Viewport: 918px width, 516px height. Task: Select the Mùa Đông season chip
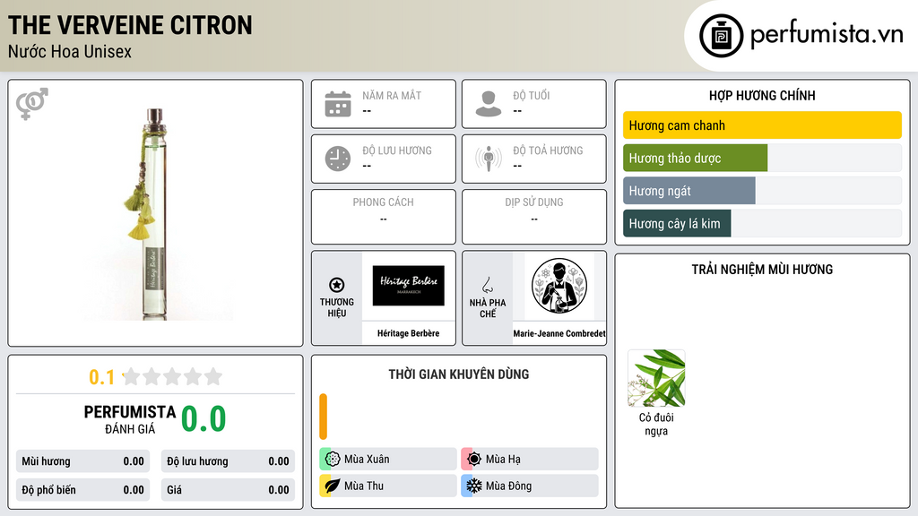[530, 486]
